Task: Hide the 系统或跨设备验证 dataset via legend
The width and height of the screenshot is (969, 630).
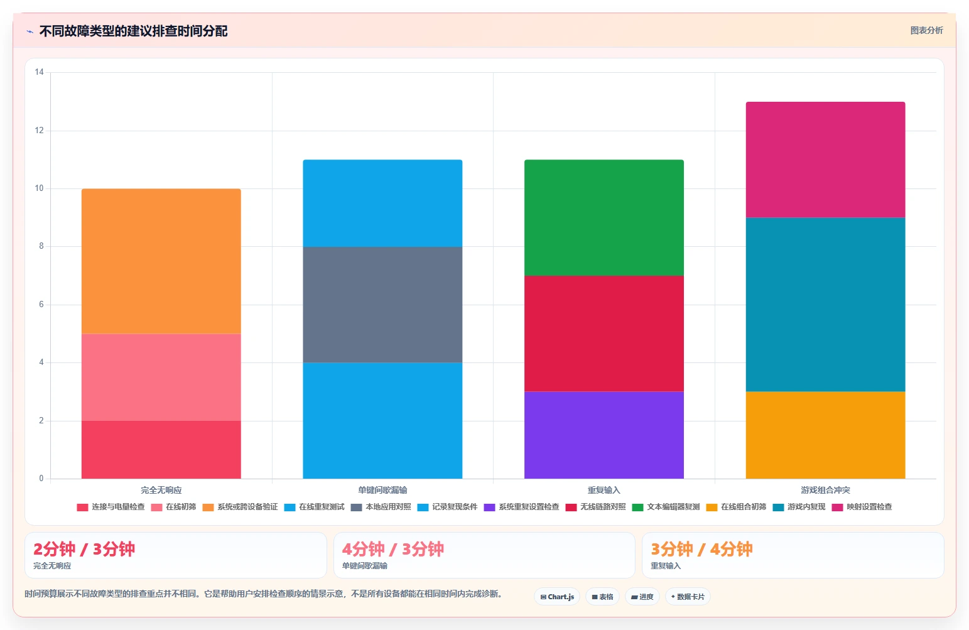Action: point(240,507)
